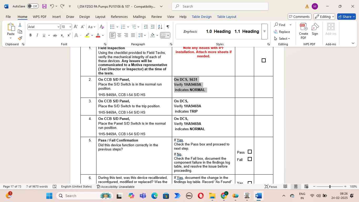Clear all formatting icon

click(102, 27)
